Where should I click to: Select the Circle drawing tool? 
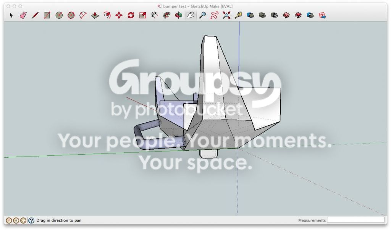coord(59,15)
